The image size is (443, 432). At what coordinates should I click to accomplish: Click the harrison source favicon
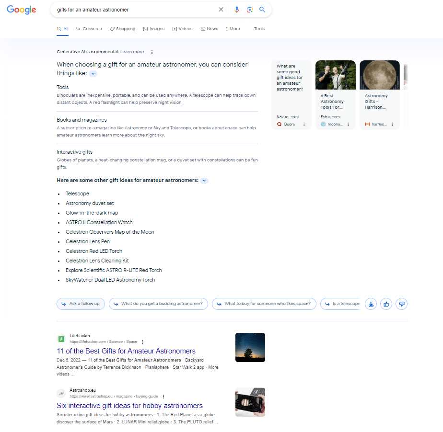(x=367, y=124)
